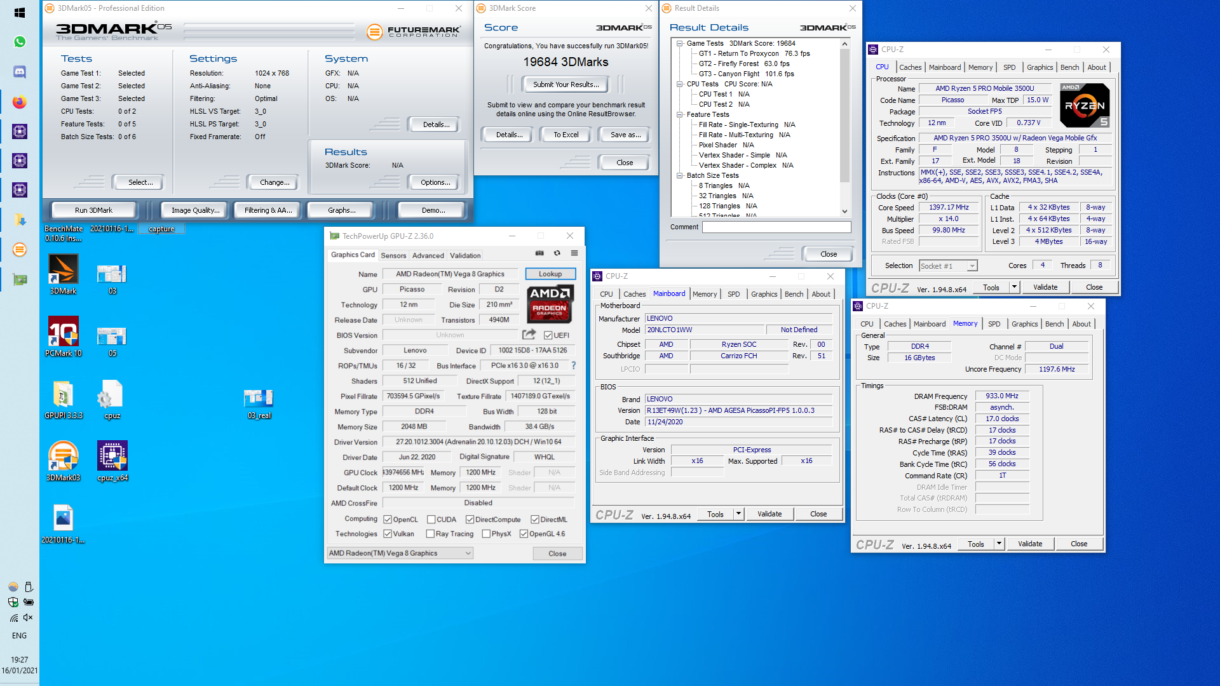
Task: Click the ENG language indicator
Action: click(x=20, y=636)
